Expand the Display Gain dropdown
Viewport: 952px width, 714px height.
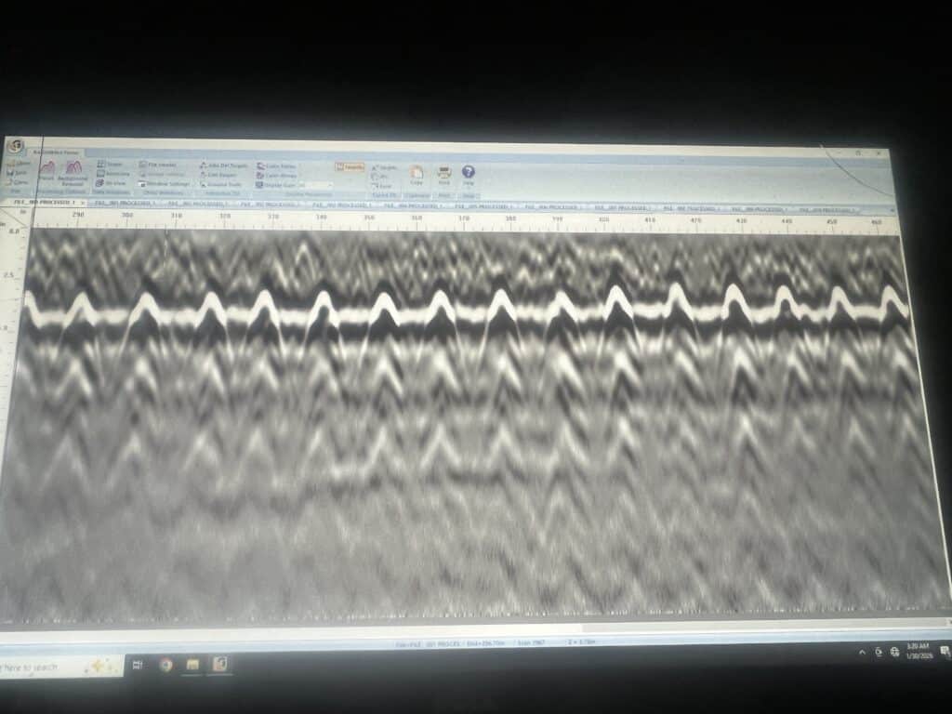(328, 185)
